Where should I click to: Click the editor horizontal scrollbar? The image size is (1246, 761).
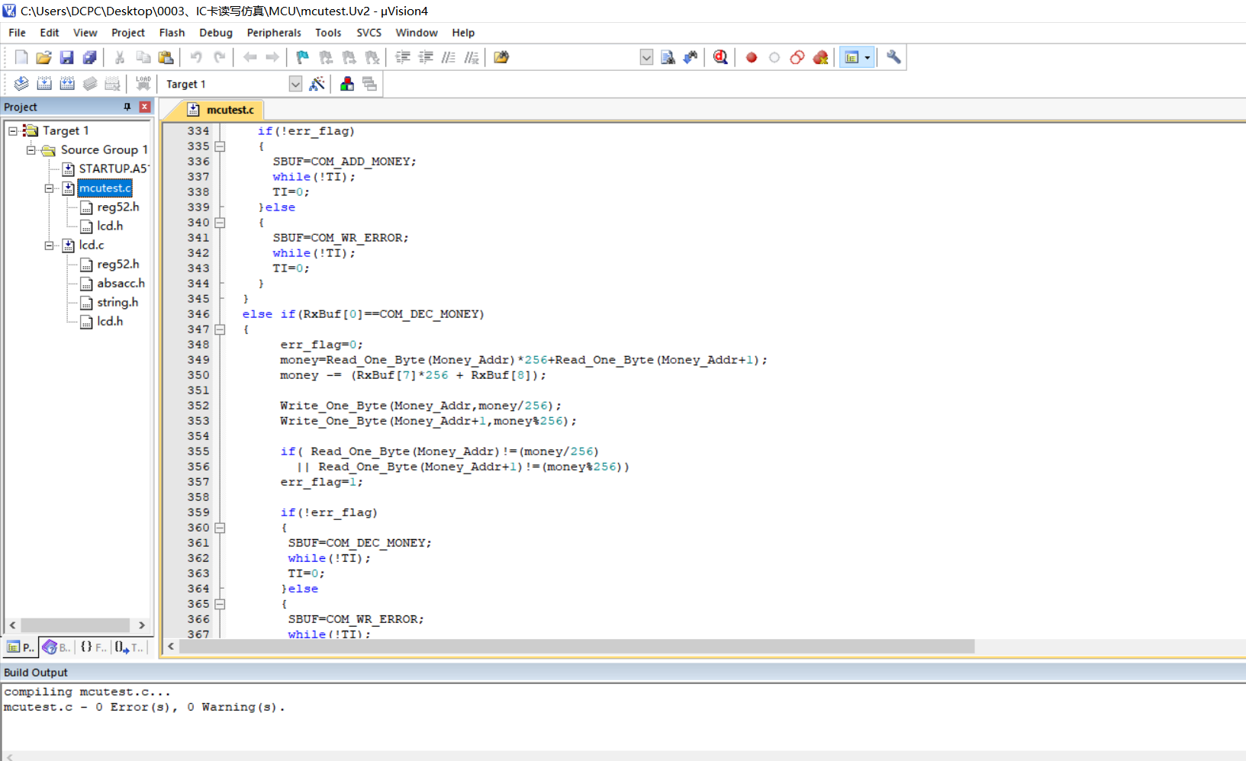[577, 647]
